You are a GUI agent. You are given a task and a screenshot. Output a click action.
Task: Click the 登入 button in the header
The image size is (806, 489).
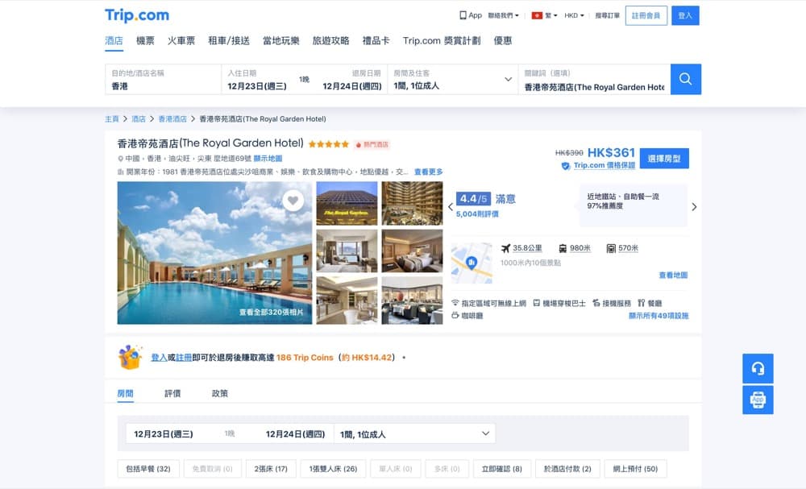coord(685,15)
